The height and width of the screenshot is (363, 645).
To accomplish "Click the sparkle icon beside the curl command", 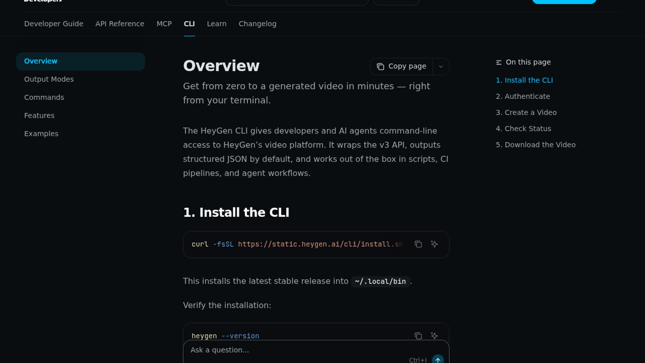I will pyautogui.click(x=434, y=244).
